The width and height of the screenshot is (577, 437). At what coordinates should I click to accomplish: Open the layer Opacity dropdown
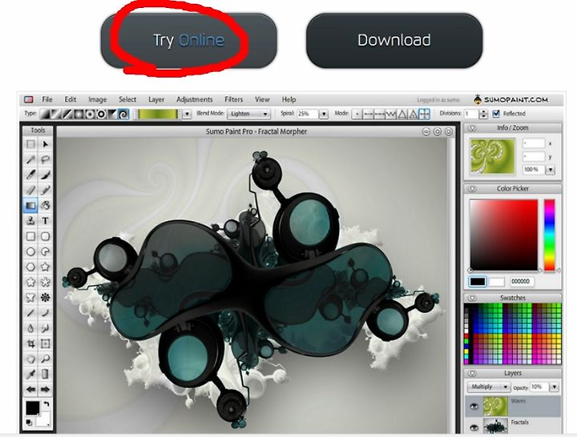pos(555,387)
